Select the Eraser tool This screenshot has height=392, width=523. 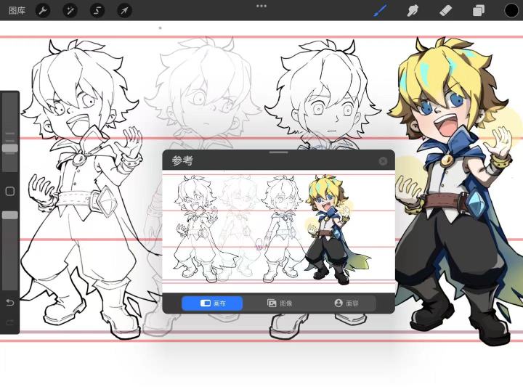(445, 11)
